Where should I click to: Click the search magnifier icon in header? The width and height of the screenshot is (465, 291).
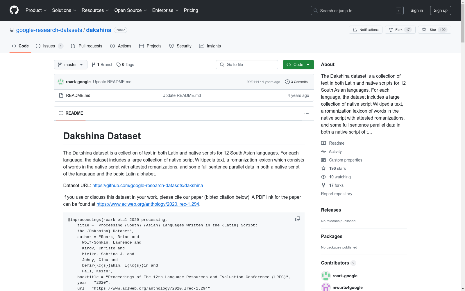click(316, 10)
